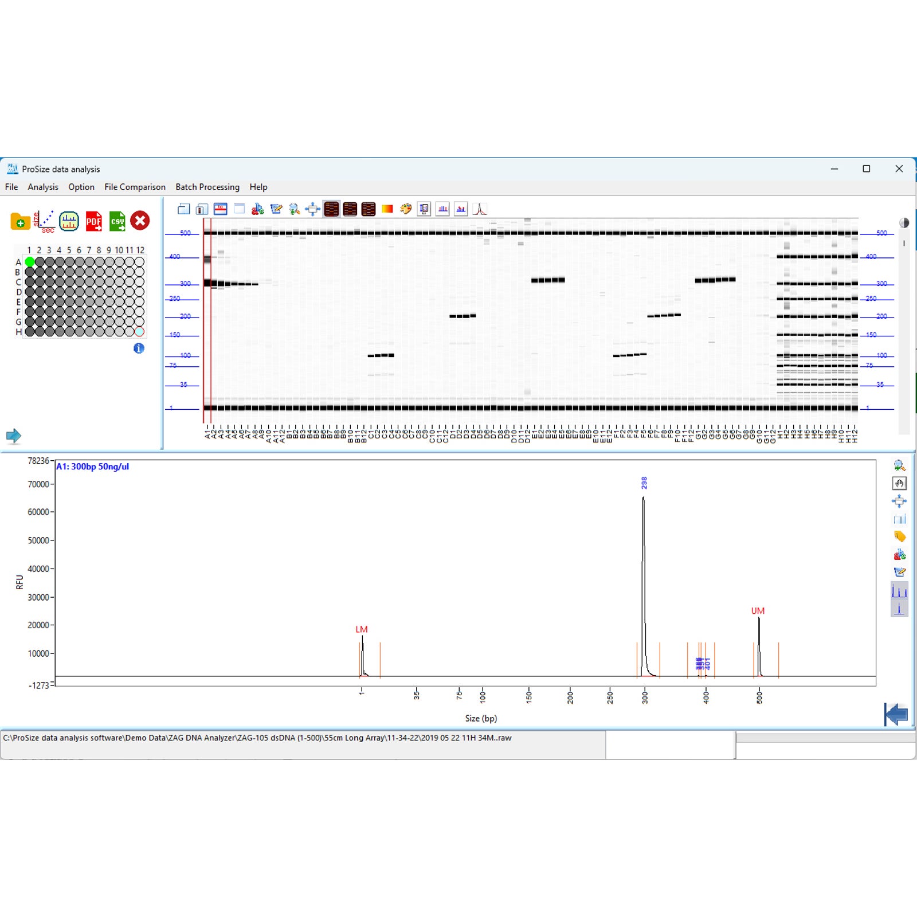Select the cyan H12 well in the plate map
Image resolution: width=917 pixels, height=917 pixels.
pyautogui.click(x=139, y=331)
